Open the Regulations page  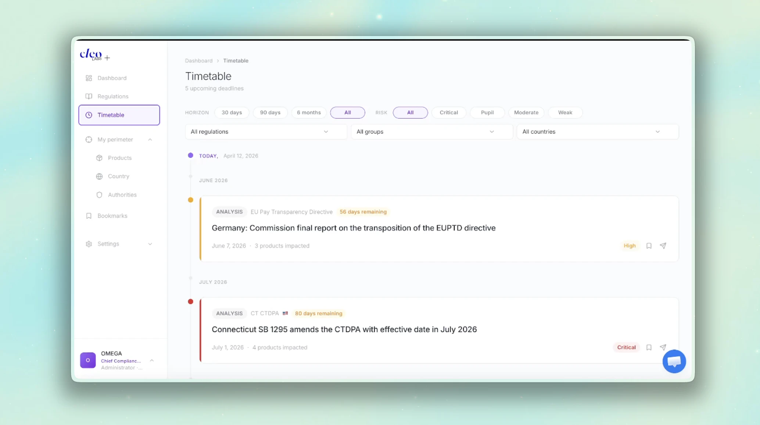pyautogui.click(x=113, y=96)
